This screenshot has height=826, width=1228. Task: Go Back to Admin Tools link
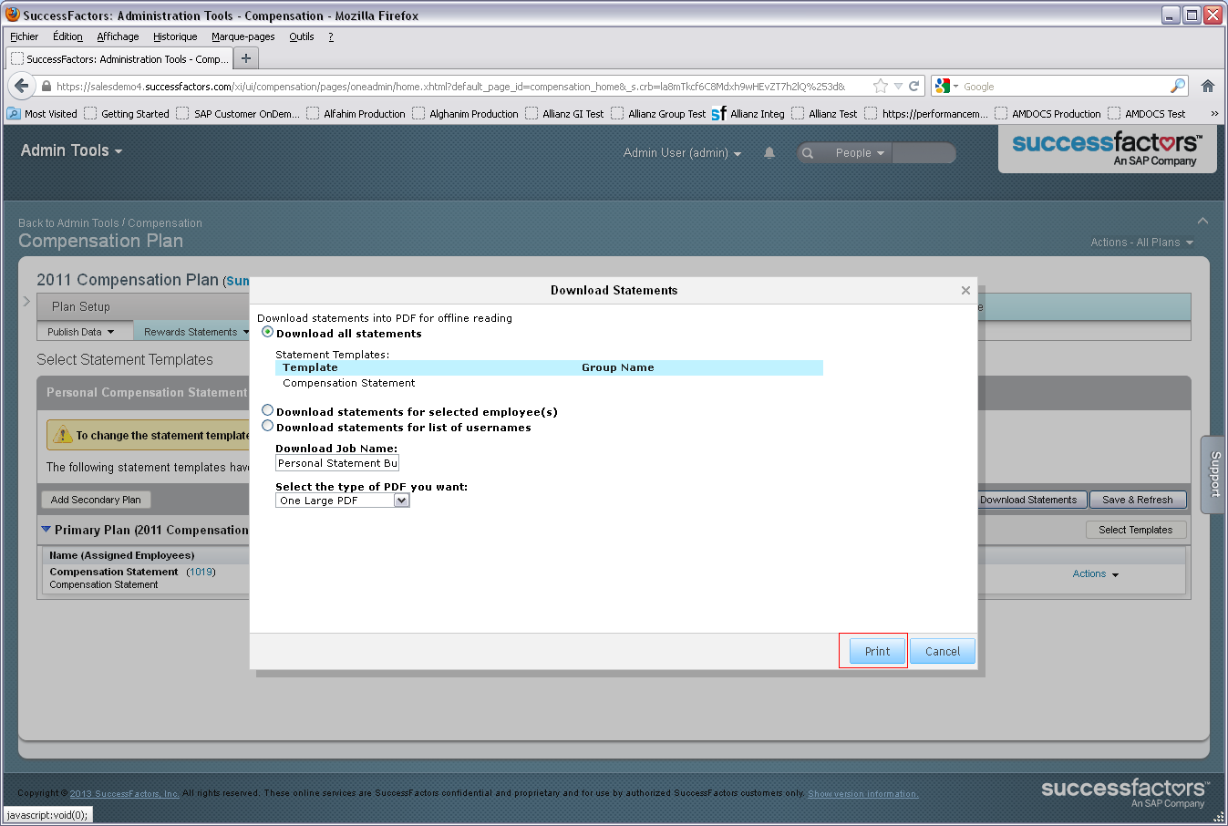(x=68, y=223)
